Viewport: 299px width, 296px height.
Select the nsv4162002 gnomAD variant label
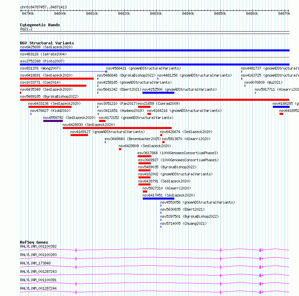click(x=175, y=174)
